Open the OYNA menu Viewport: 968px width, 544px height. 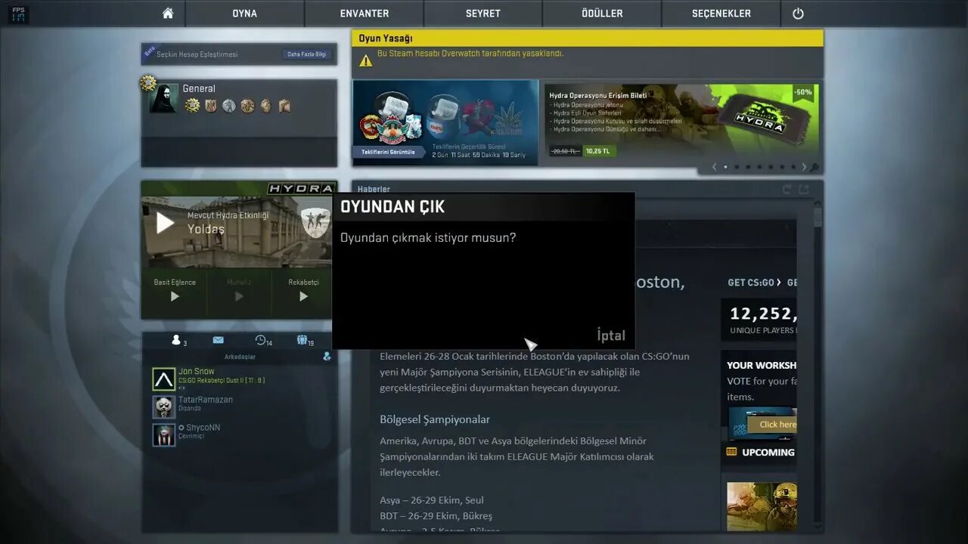coord(244,14)
